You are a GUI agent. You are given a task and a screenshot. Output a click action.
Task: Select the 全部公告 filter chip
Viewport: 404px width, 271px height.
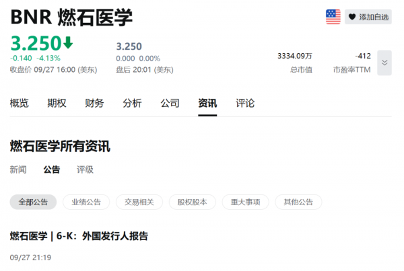(33, 202)
